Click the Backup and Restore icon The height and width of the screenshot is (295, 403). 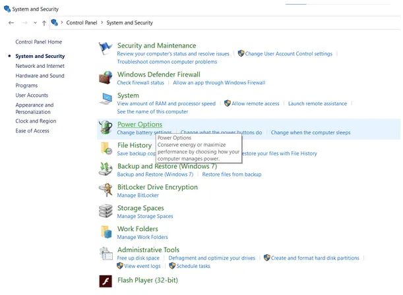(106, 169)
